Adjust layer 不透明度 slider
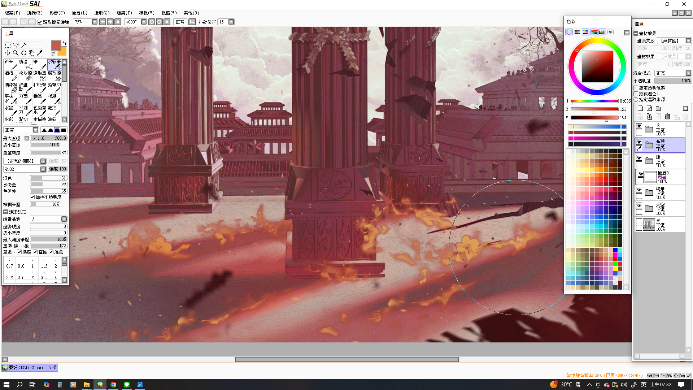Viewport: 693px width, 390px height. click(x=673, y=81)
